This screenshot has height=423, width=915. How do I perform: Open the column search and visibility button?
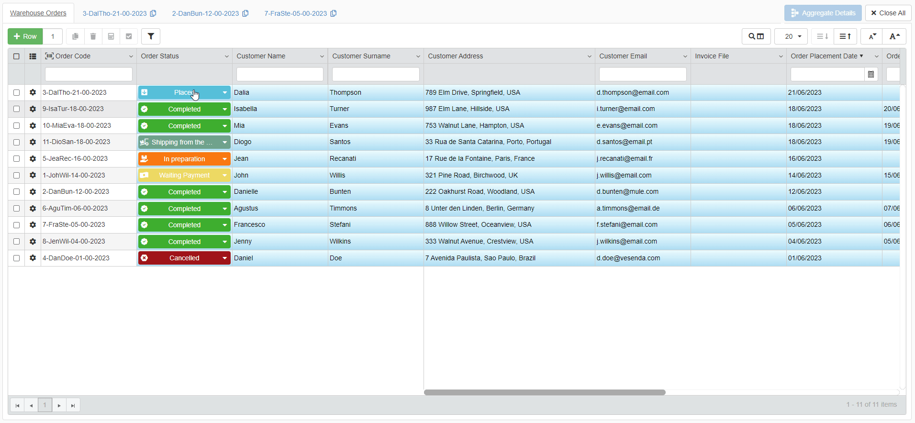[x=756, y=36]
